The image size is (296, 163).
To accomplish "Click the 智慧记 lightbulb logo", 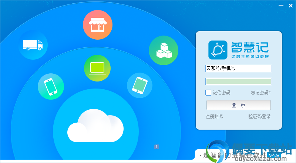I will point(218,50).
